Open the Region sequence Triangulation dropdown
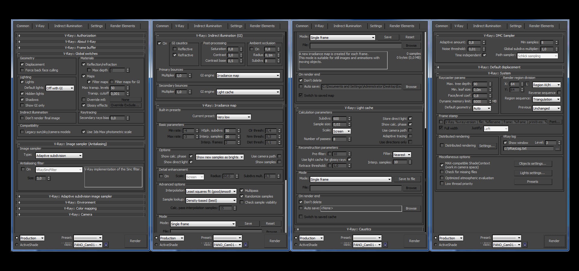This screenshot has height=271, width=579. [546, 99]
